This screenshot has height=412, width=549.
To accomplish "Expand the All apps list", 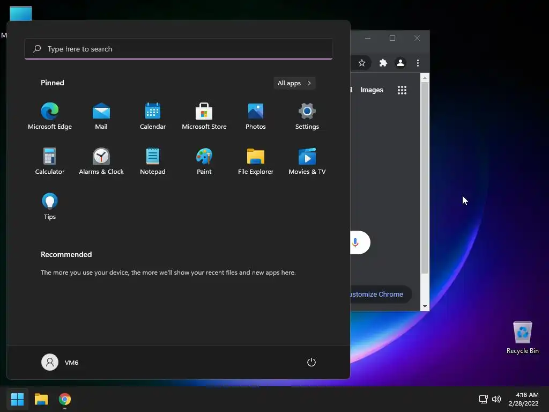I will [294, 83].
